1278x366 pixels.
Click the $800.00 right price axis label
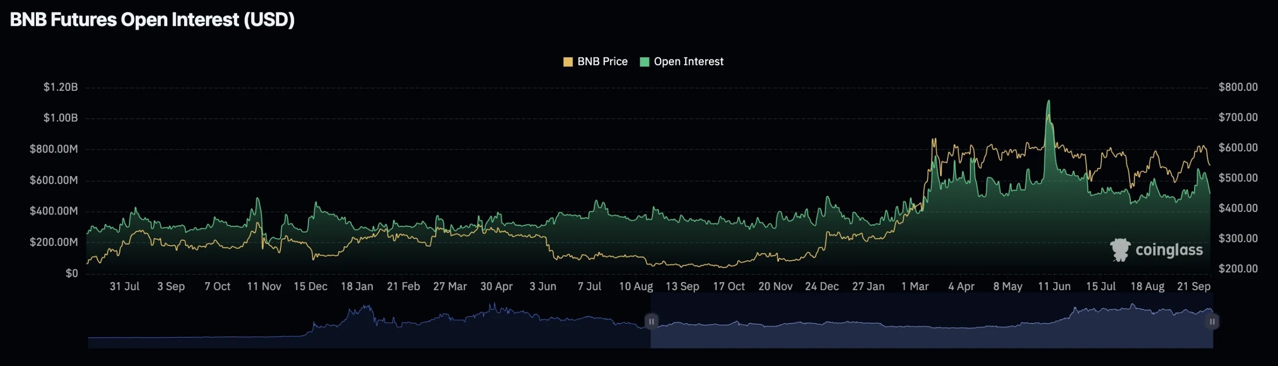(1238, 87)
